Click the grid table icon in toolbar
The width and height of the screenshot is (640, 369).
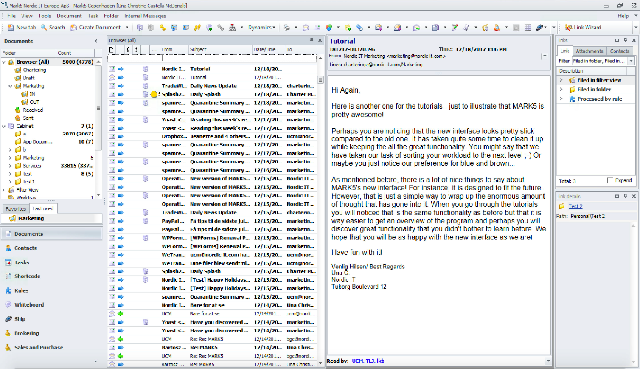(x=528, y=28)
